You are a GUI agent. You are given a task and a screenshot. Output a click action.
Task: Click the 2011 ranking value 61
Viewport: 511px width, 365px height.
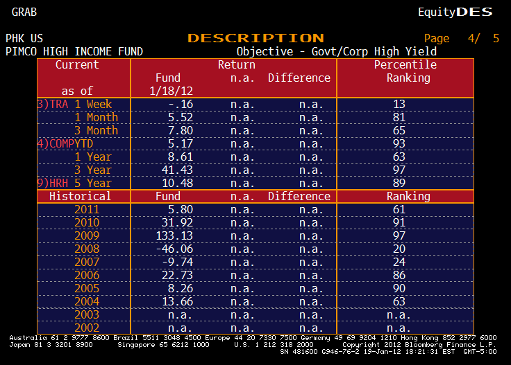click(399, 210)
